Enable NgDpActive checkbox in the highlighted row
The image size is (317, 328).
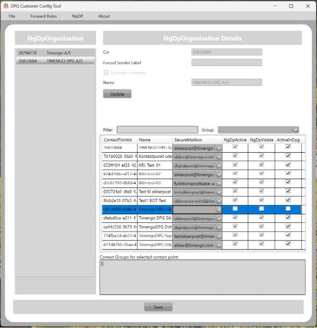tap(235, 209)
